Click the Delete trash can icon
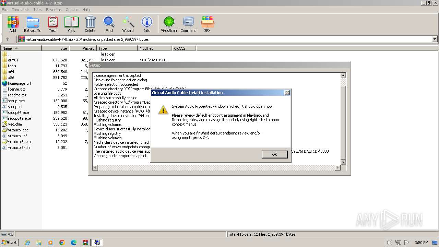This screenshot has width=439, height=247. pyautogui.click(x=90, y=24)
